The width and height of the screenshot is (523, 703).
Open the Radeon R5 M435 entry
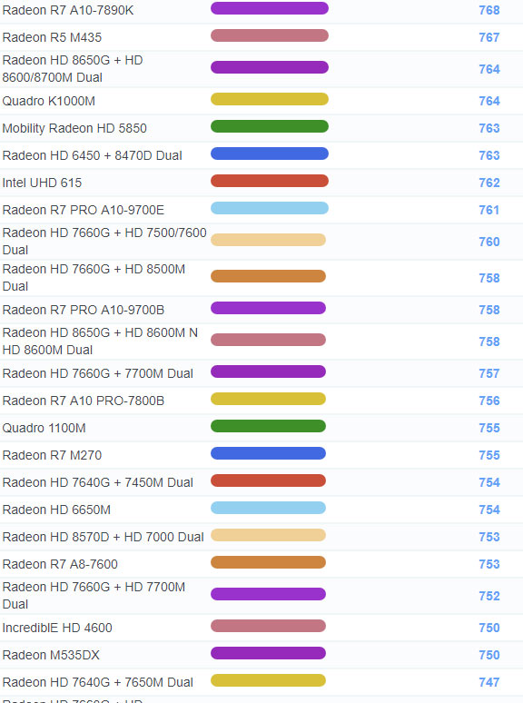(52, 37)
